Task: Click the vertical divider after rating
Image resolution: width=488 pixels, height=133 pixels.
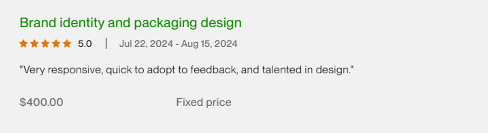Action: tap(106, 43)
